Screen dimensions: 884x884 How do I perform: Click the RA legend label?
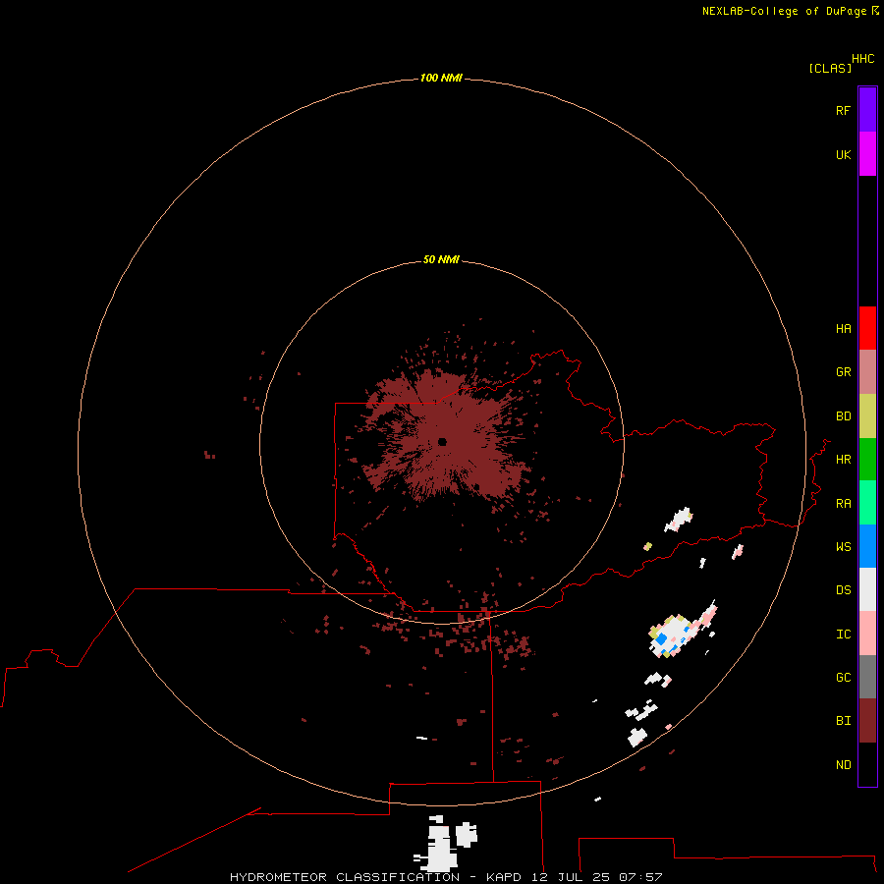tap(843, 504)
